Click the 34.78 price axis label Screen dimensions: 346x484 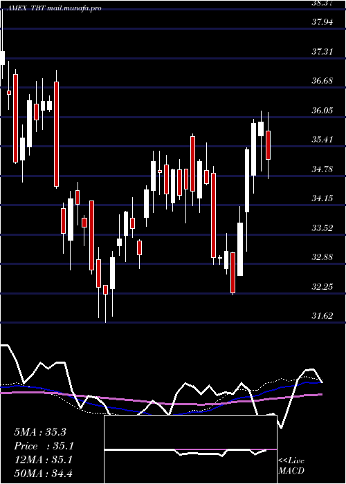click(322, 169)
